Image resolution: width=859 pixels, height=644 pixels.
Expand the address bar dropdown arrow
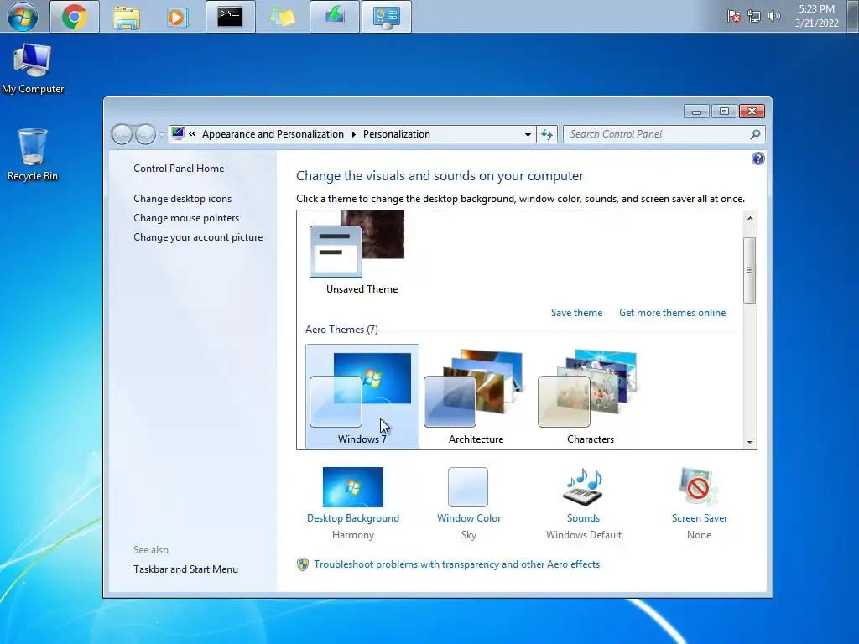tap(528, 134)
